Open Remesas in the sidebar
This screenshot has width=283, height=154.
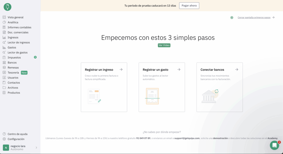(x=13, y=68)
